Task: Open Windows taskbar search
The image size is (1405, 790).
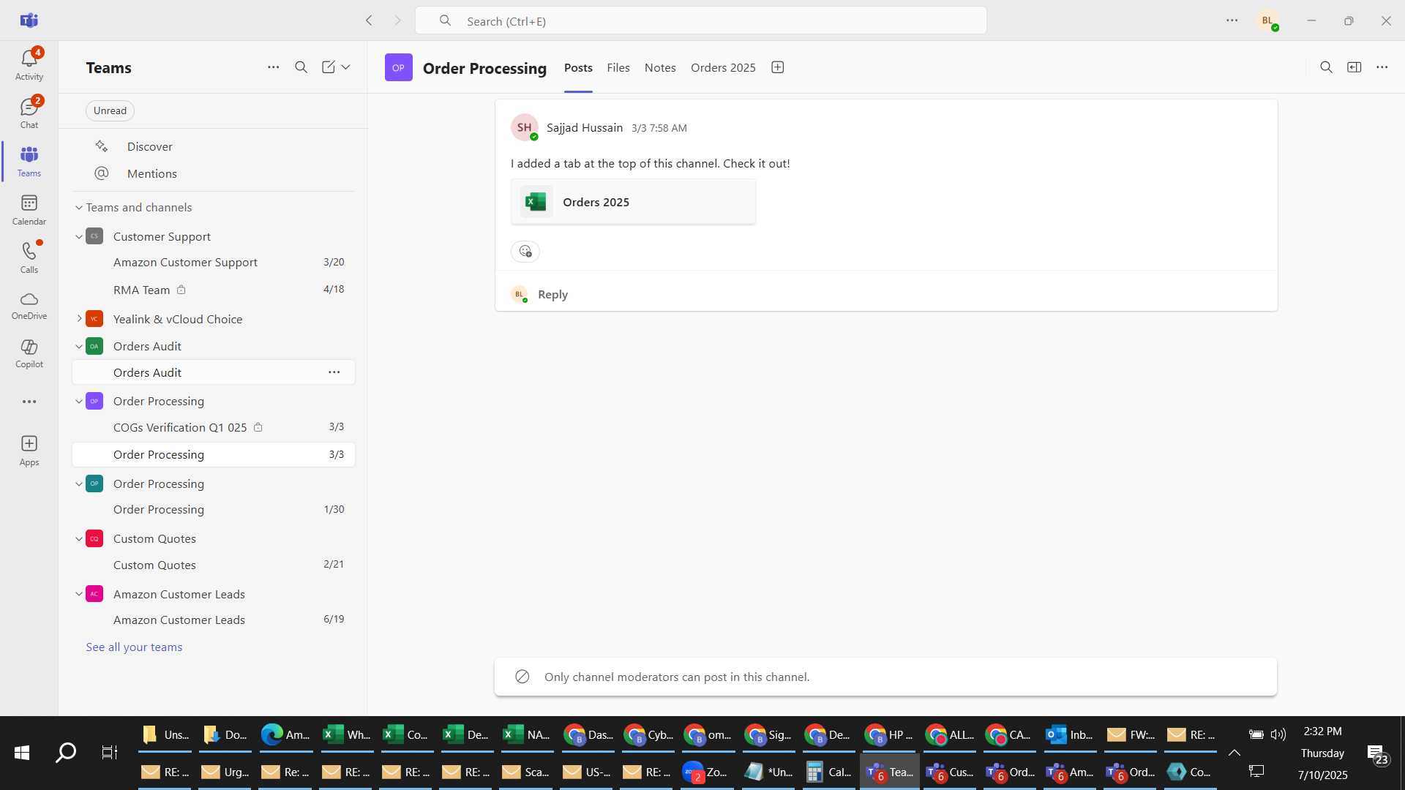Action: pos(66,753)
